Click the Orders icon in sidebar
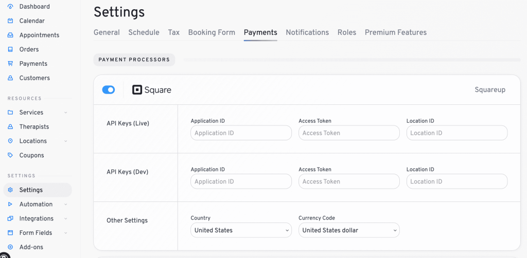The width and height of the screenshot is (527, 258). [10, 50]
